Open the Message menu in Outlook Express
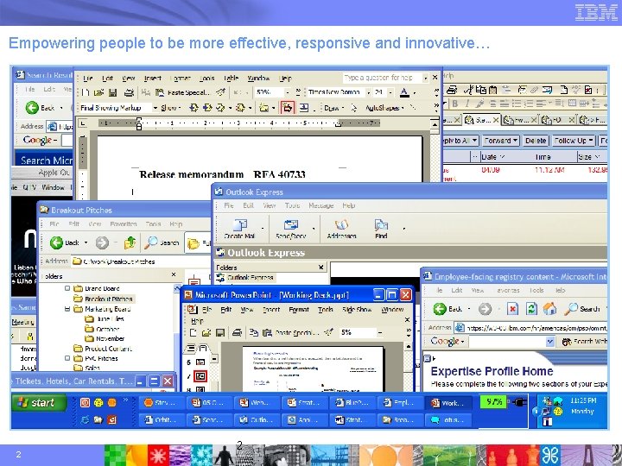 click(321, 205)
